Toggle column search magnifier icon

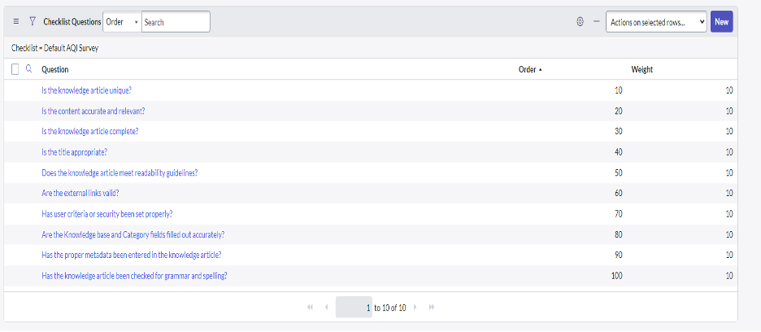(29, 69)
